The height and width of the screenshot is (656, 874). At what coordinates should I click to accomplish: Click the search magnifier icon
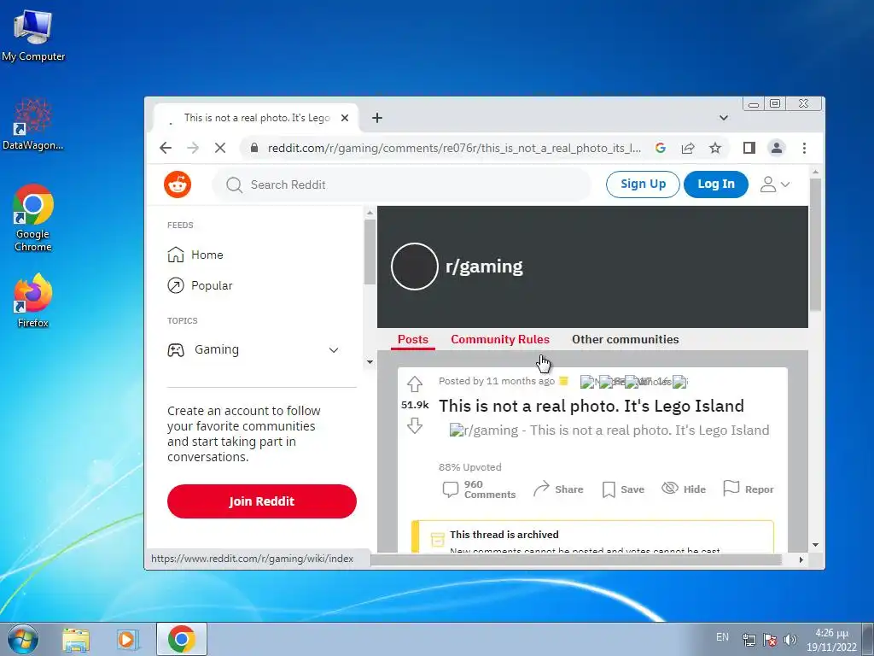[234, 184]
